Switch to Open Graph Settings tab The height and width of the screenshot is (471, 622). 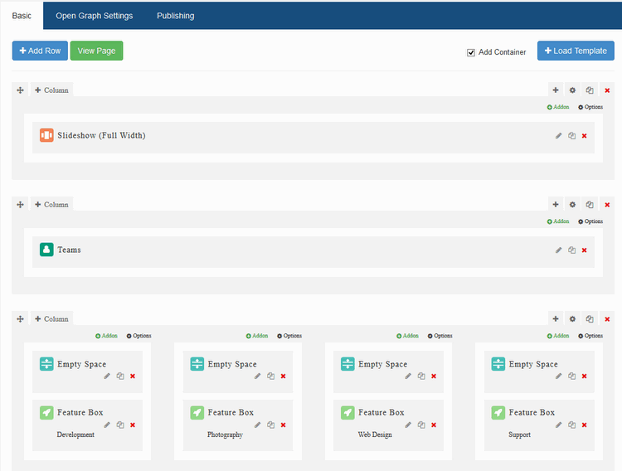94,16
